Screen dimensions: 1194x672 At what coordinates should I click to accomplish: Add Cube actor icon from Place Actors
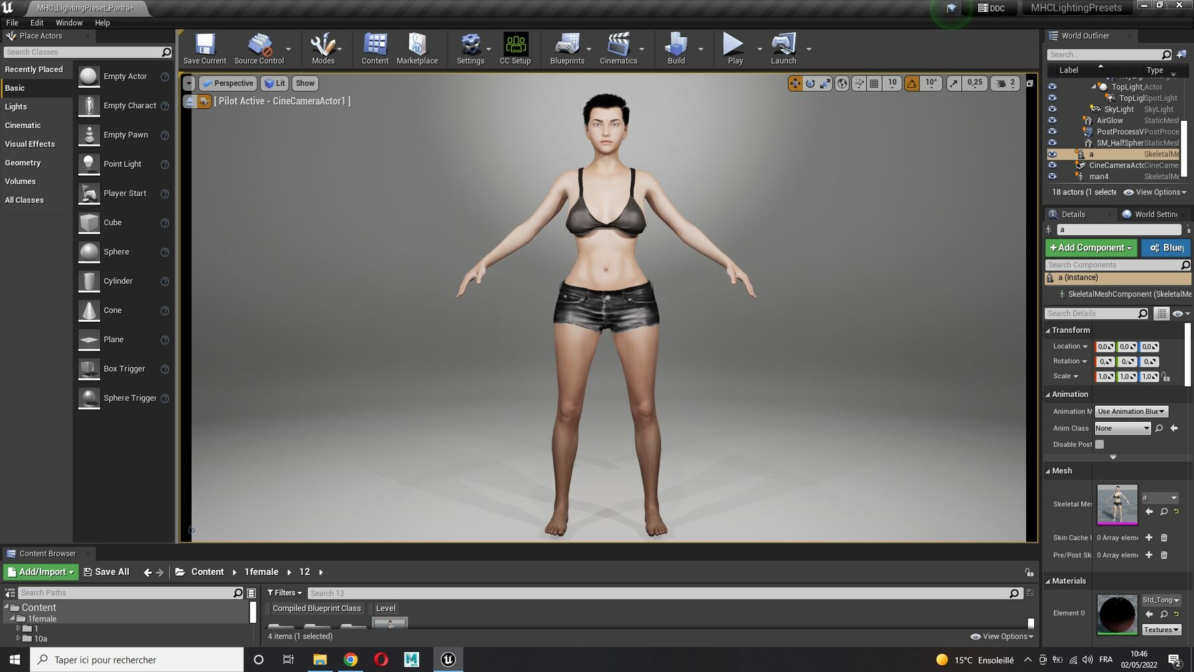89,223
